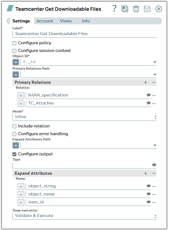Screen dimensions: 169x230
Task: Toggle expression button for Primary Relations Path
Action: pyautogui.click(x=16, y=75)
